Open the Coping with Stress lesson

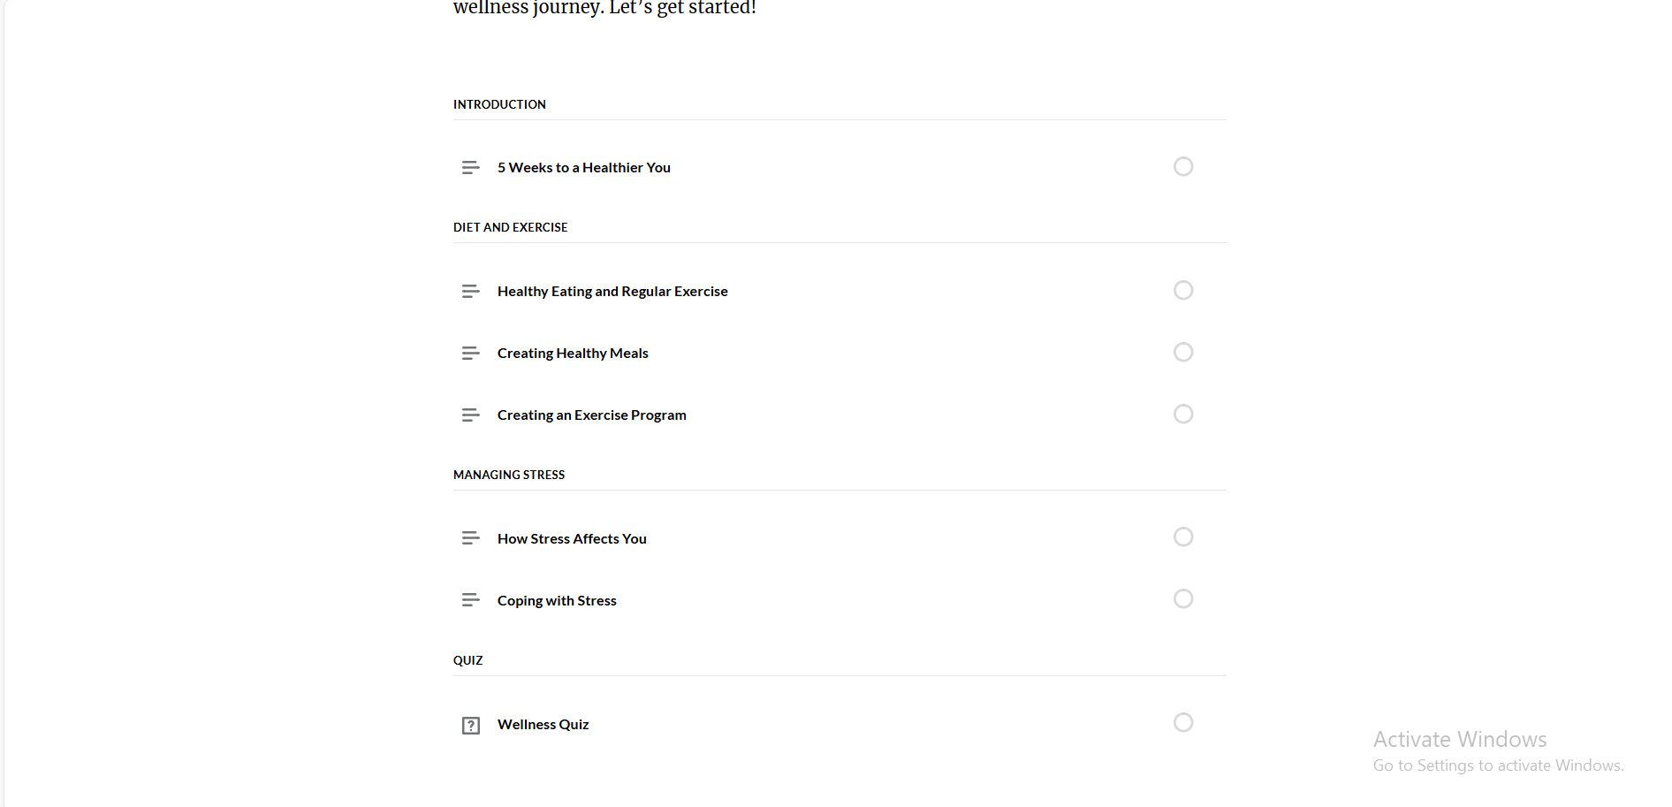point(557,601)
